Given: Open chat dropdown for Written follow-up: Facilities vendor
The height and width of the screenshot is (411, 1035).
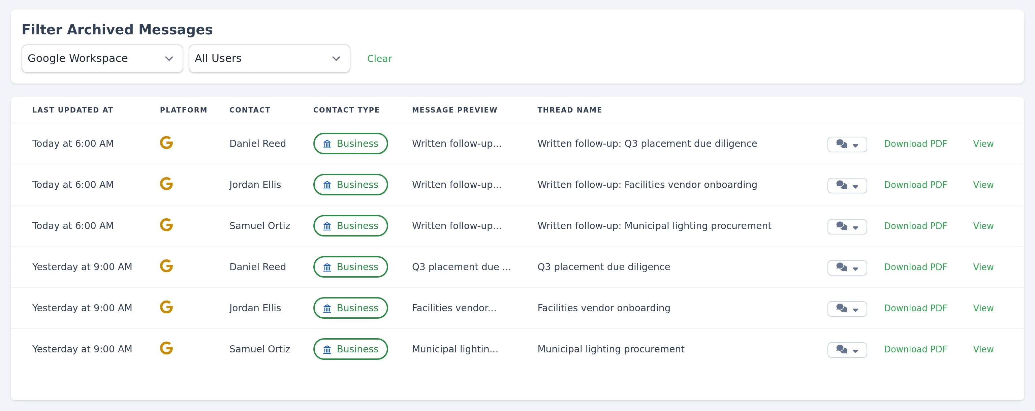Looking at the screenshot, I should coord(847,185).
